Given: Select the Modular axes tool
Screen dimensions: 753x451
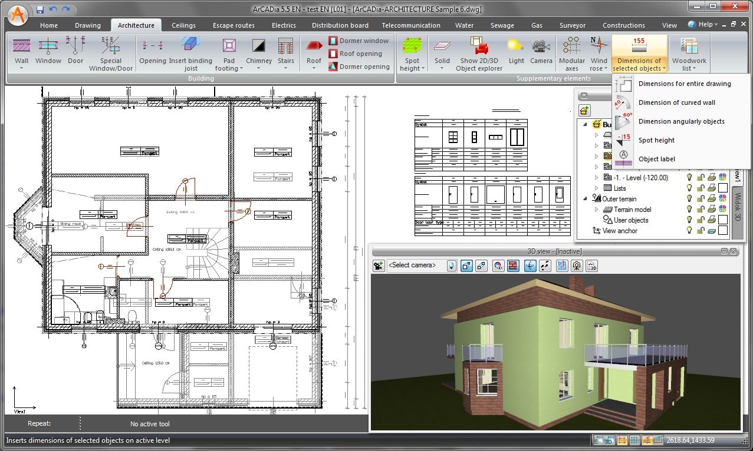Looking at the screenshot, I should click(571, 47).
